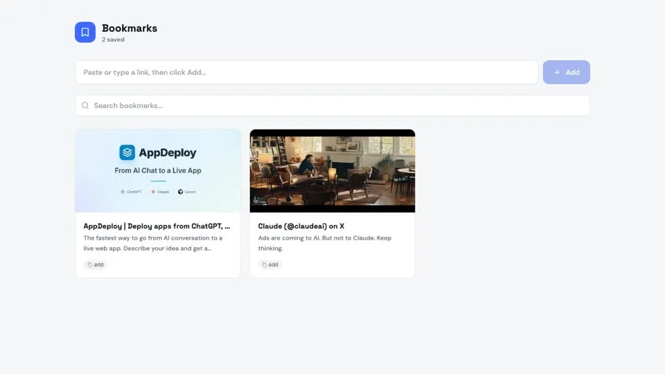Click the Cursor icon in AppDeploy preview
Image resolution: width=665 pixels, height=374 pixels.
180,192
